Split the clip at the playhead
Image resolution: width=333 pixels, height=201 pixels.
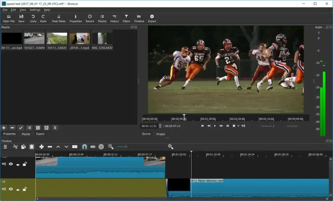click(x=75, y=147)
